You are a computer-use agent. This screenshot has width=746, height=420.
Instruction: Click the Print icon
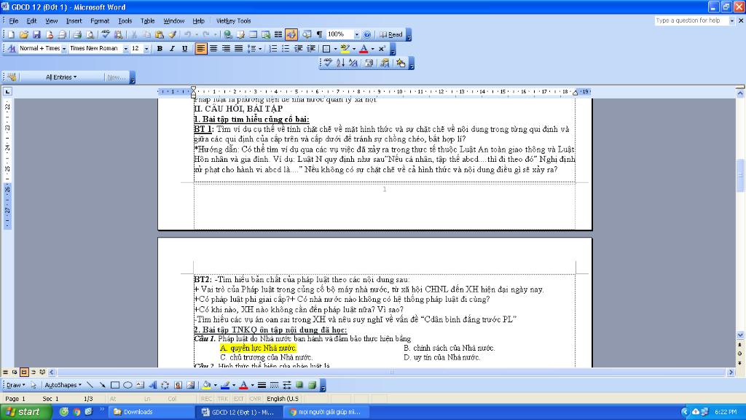click(77, 35)
